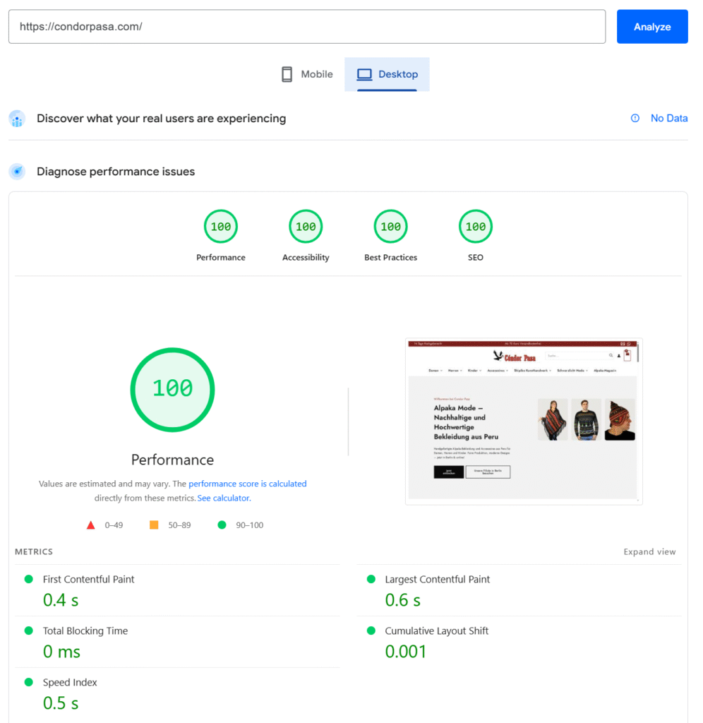Select the Desktop tab
703x723 pixels.
click(387, 74)
